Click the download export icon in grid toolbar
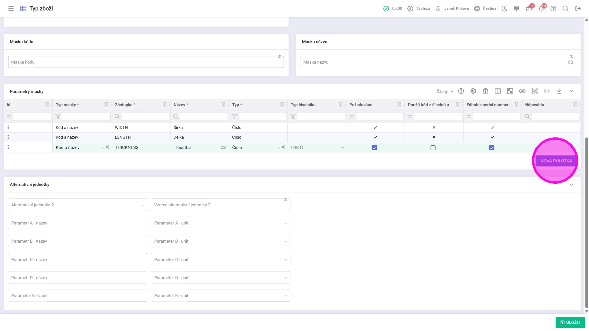 click(x=559, y=91)
